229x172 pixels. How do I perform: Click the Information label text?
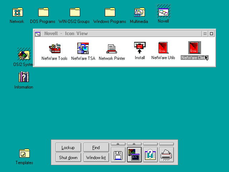click(24, 87)
